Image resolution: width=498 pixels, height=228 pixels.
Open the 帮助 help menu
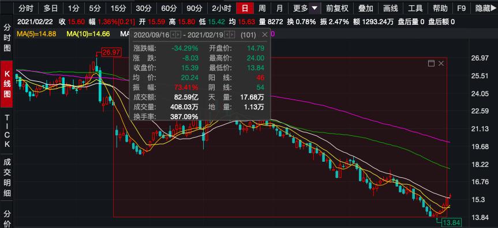(x=440, y=8)
